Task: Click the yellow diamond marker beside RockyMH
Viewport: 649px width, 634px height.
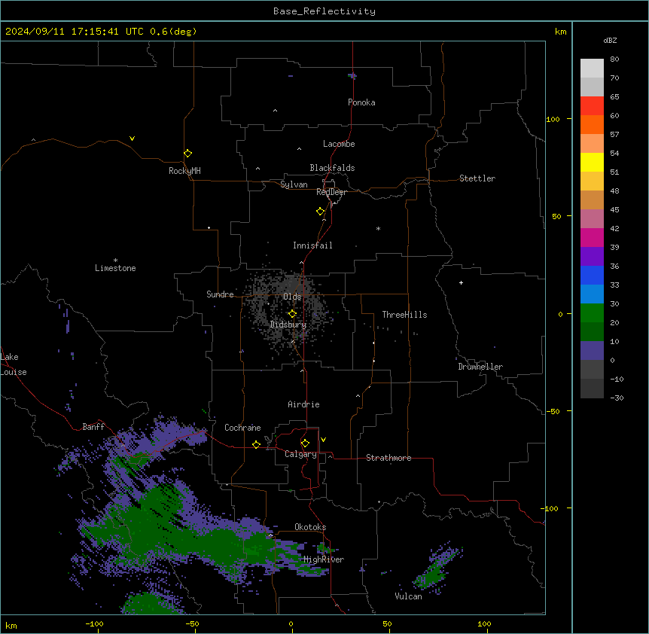Action: coord(187,154)
